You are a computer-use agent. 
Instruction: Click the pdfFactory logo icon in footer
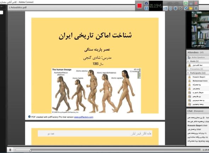coord(29,117)
